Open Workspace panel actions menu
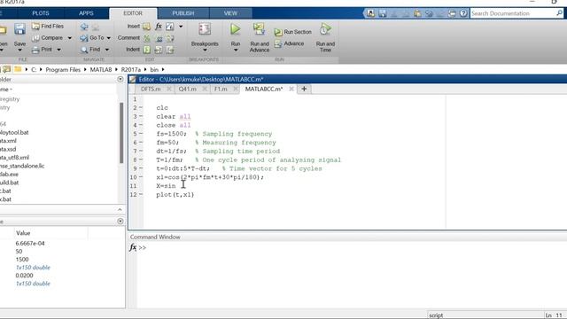567x319 pixels. pyautogui.click(x=120, y=221)
